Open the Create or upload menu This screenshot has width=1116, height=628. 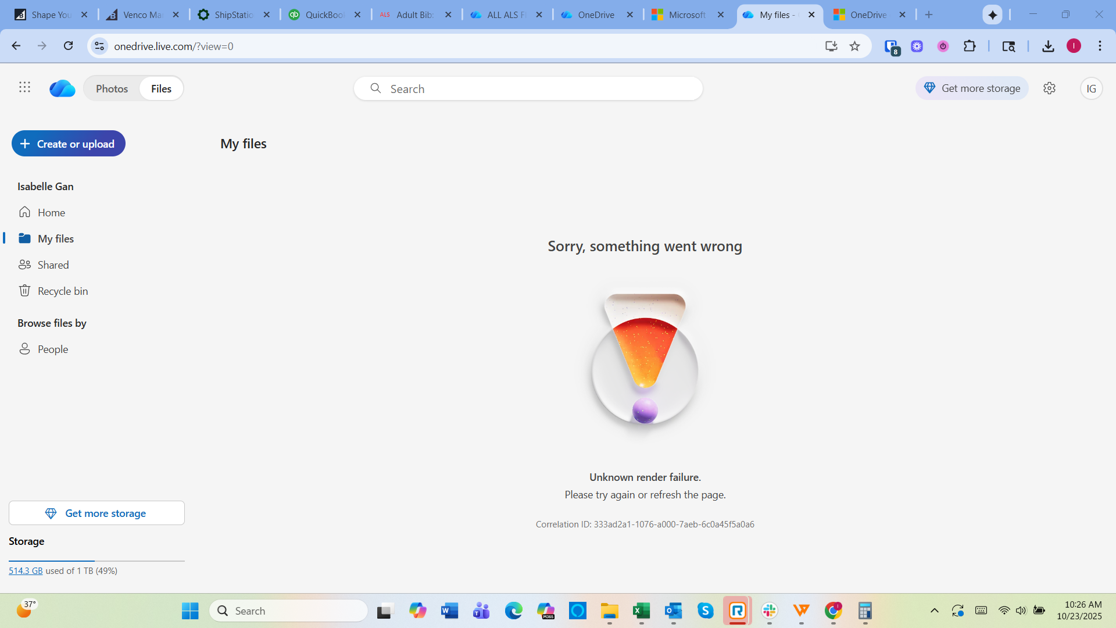(x=69, y=144)
